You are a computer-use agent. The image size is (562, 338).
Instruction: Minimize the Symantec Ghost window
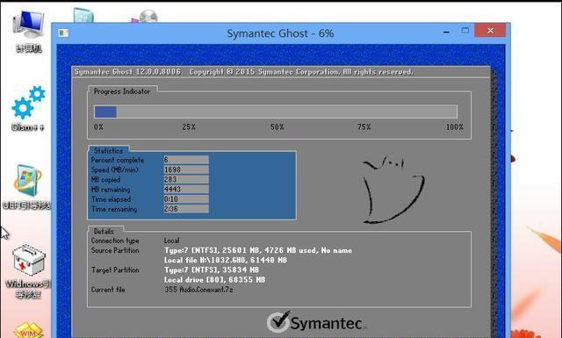[446, 32]
